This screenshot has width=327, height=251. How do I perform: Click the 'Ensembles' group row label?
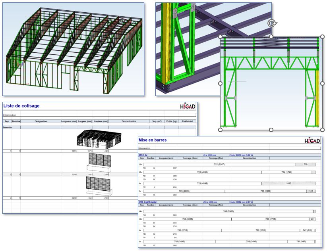8,127
